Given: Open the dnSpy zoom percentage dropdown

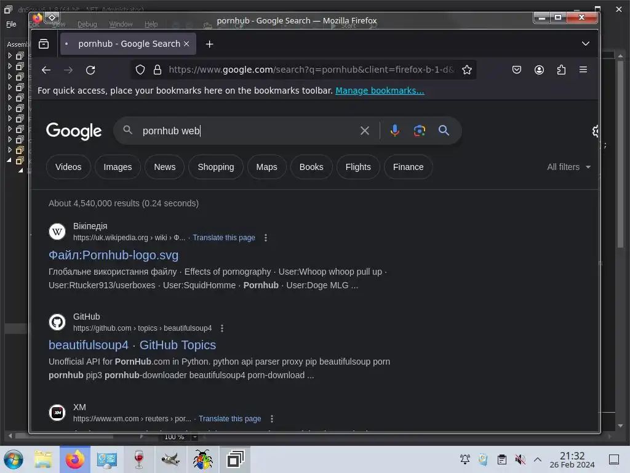Looking at the screenshot, I should point(195,437).
